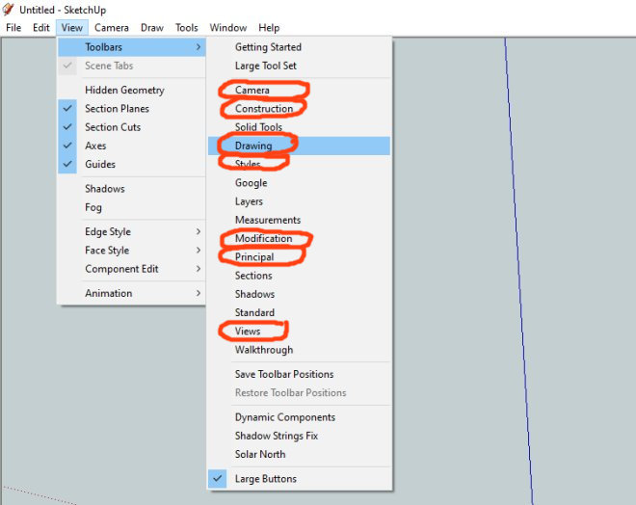Enable the Solar North toolbar

(x=300, y=454)
